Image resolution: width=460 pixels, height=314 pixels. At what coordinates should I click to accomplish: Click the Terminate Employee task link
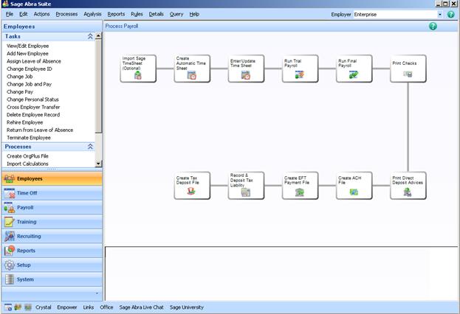(x=29, y=138)
